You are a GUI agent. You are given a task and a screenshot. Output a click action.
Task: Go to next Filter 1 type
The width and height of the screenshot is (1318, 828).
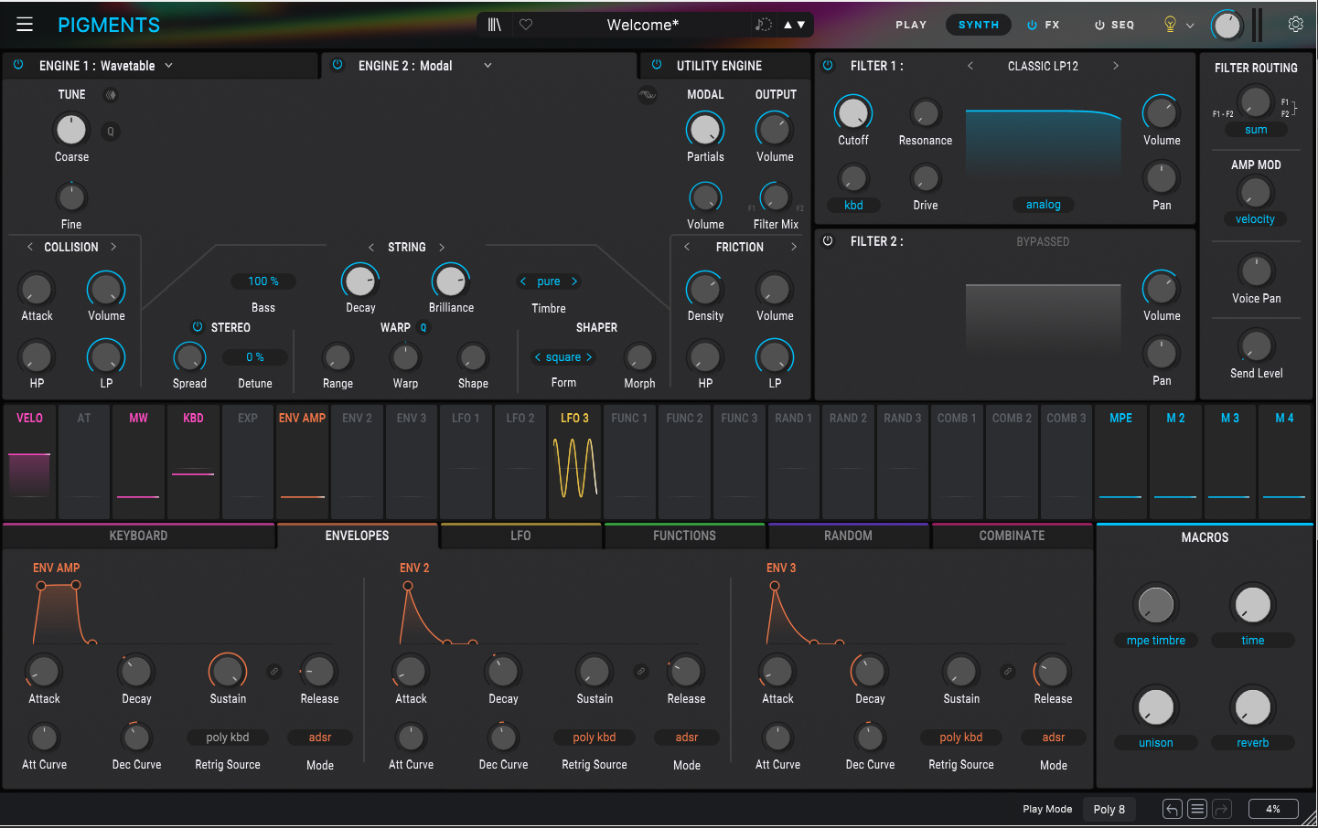pos(1116,66)
